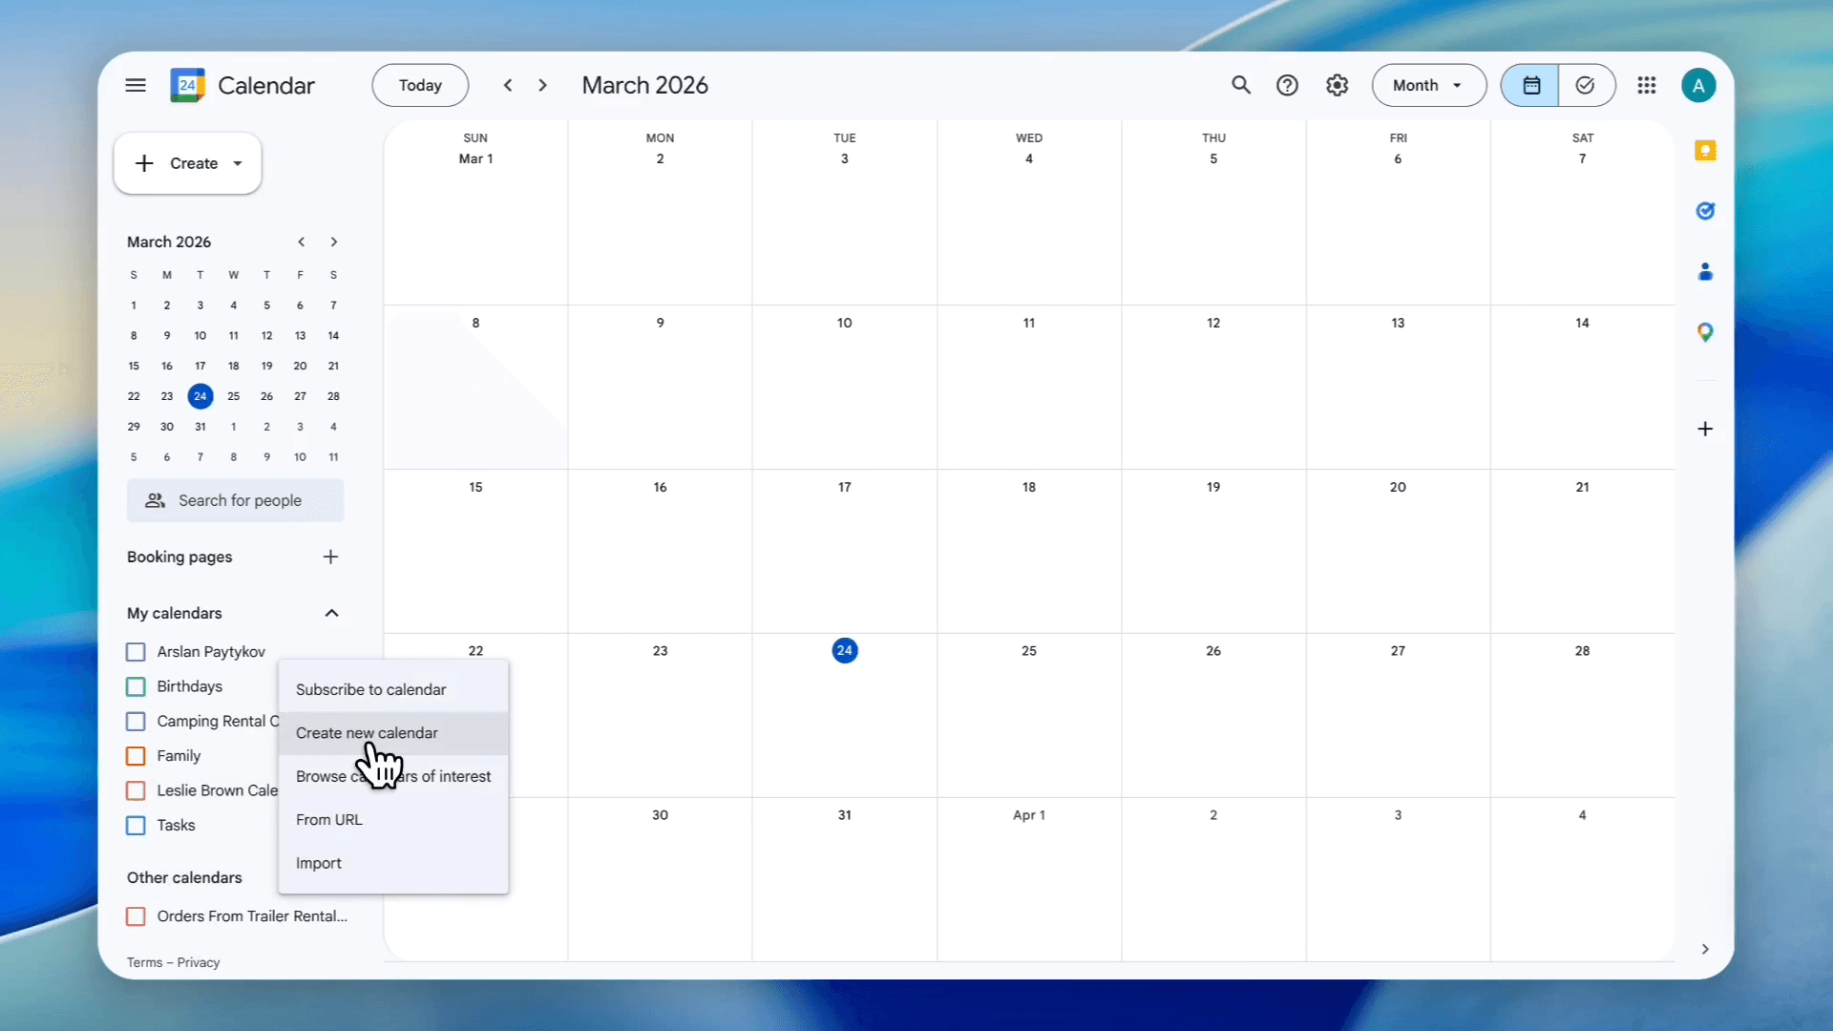Hide side panel arrow
The width and height of the screenshot is (1833, 1031).
click(1705, 949)
